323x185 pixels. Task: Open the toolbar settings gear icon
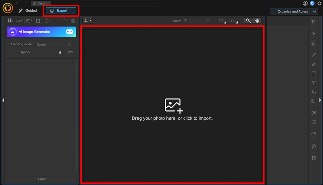314,158
